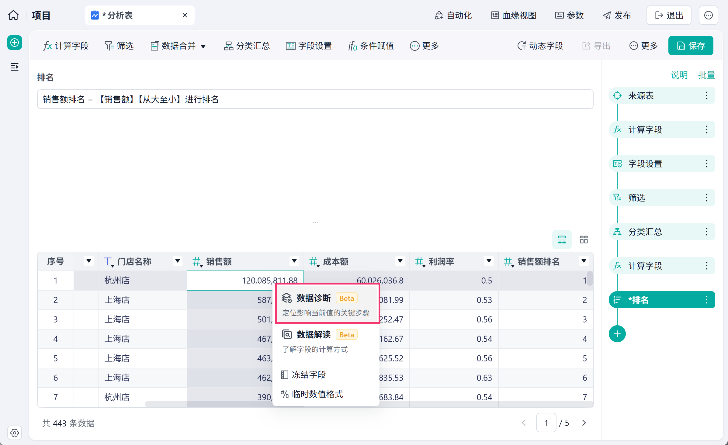Expand the 数据合并 dropdown arrow
The image size is (728, 445).
pos(203,46)
